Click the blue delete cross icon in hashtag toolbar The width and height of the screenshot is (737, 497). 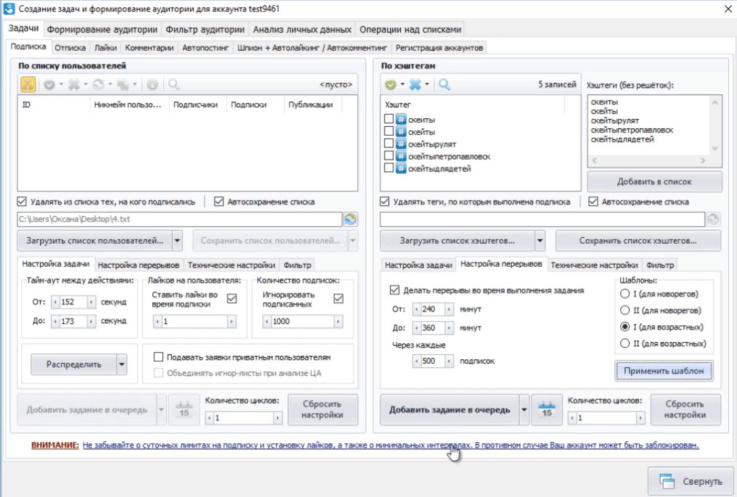(415, 84)
